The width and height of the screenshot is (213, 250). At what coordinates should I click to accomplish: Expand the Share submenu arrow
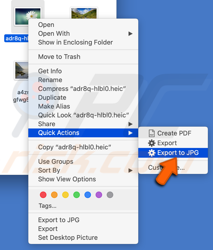coord(130,124)
